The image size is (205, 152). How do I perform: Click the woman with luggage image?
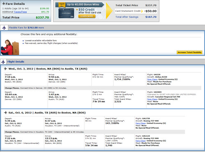tap(10, 47)
